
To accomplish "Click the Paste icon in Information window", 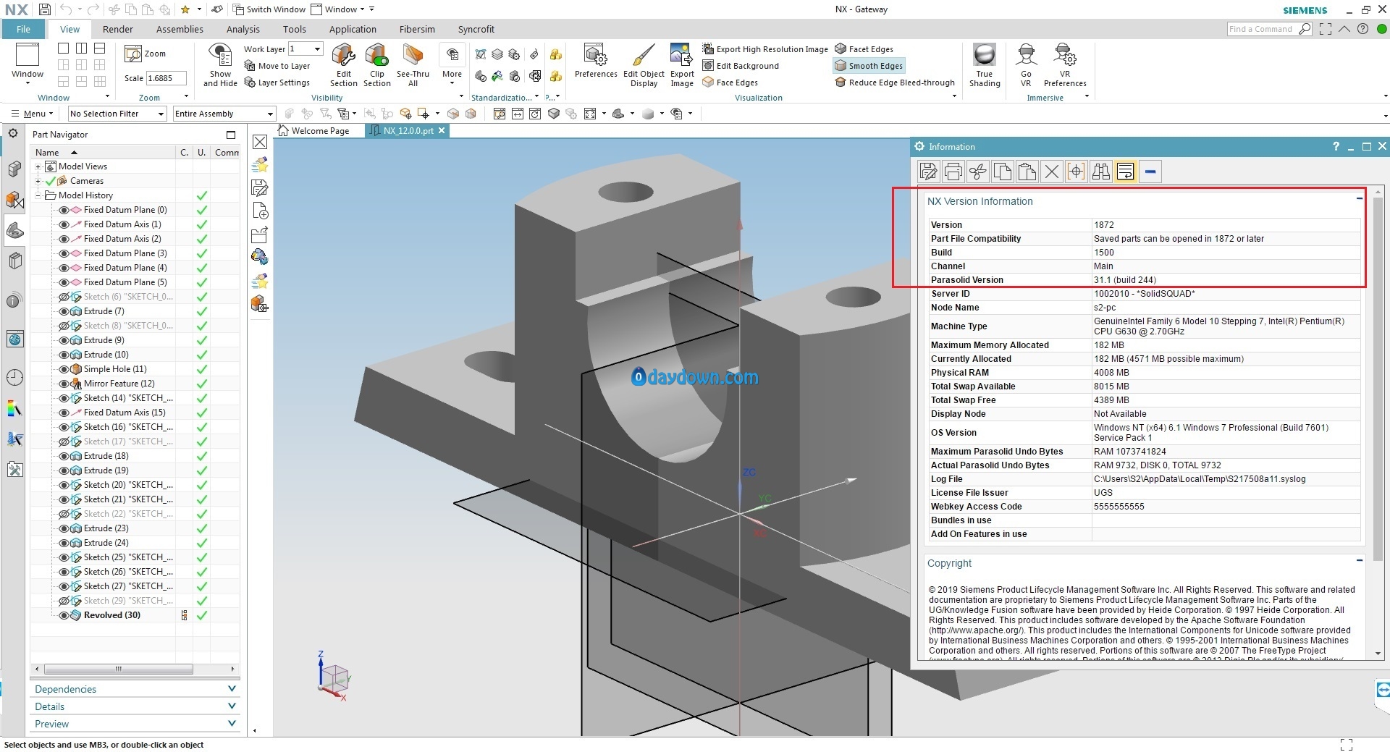I will 1027,172.
